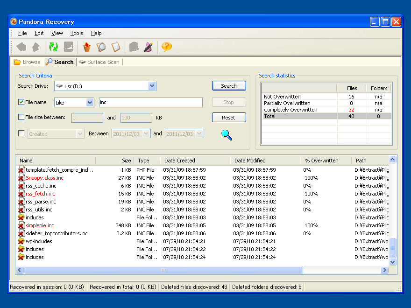Viewport: 411px width, 308px height.
Task: Click the Recover basket icon with red arrow
Action: point(87,47)
